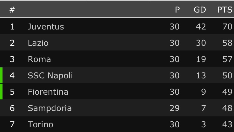Click the P column header
Screen dimensions: 234x132
click(x=177, y=10)
